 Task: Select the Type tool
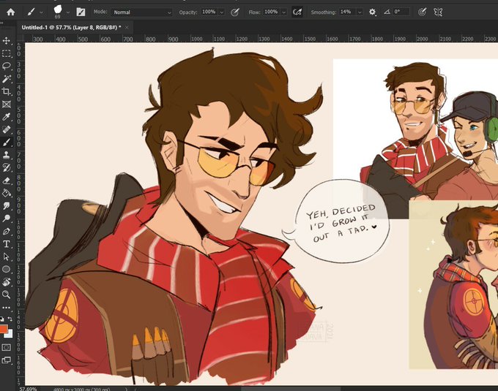point(6,244)
